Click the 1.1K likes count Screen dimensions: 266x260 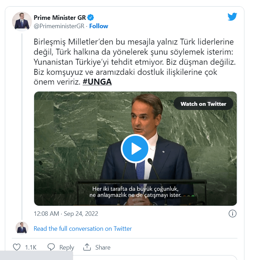31,247
